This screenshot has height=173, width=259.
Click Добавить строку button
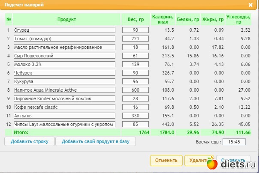coord(30,141)
